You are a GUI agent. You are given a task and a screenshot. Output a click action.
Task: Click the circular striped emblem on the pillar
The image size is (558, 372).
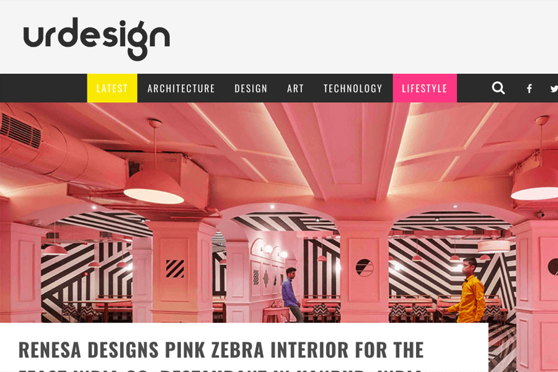pyautogui.click(x=365, y=268)
